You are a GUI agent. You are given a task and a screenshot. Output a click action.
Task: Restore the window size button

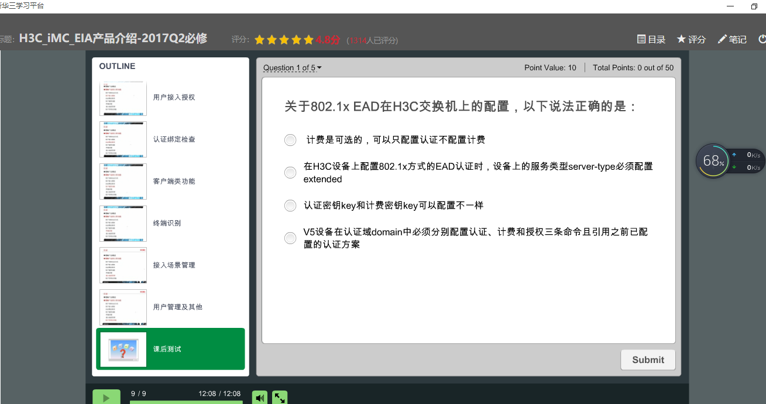(x=754, y=6)
